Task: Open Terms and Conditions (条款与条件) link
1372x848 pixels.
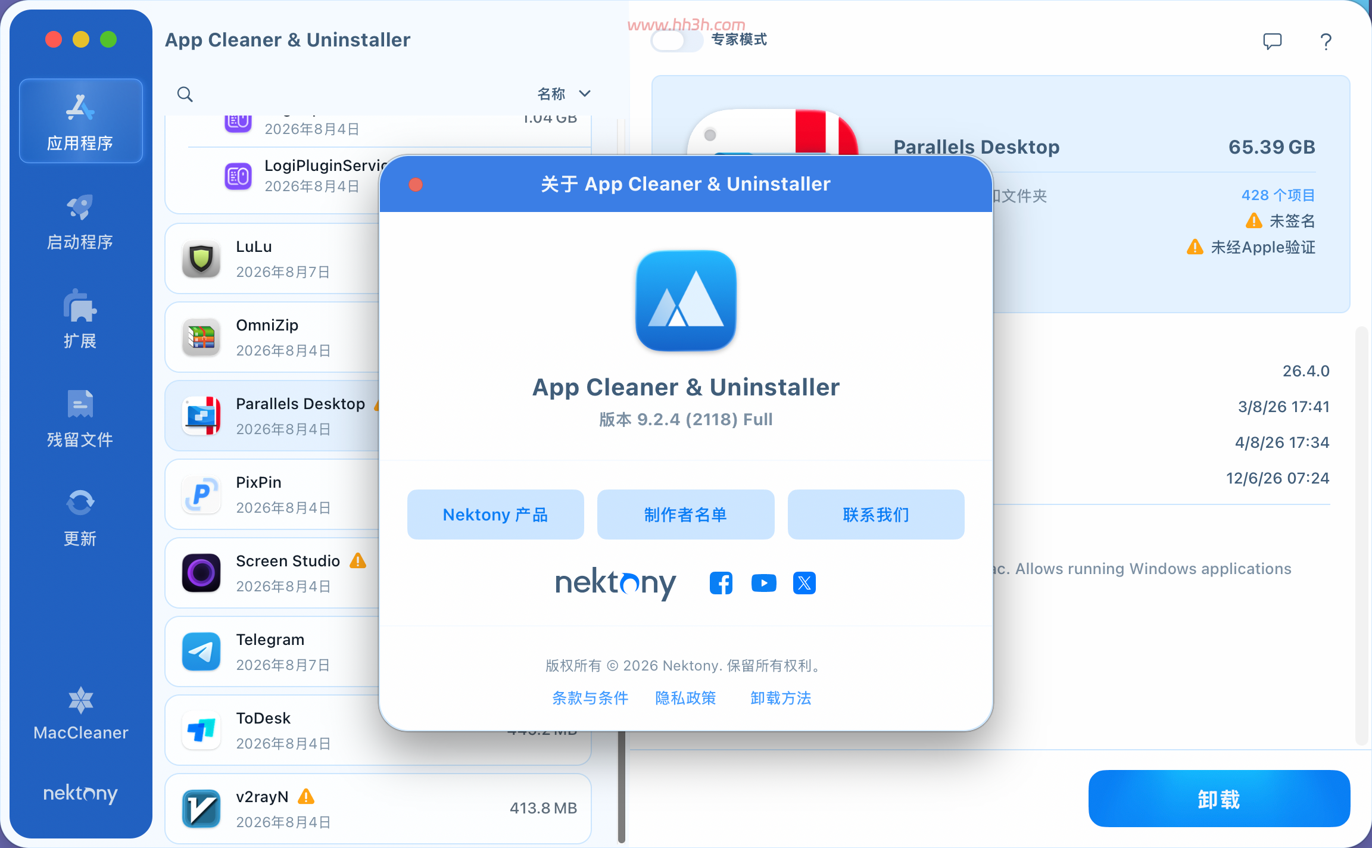Action: (590, 698)
